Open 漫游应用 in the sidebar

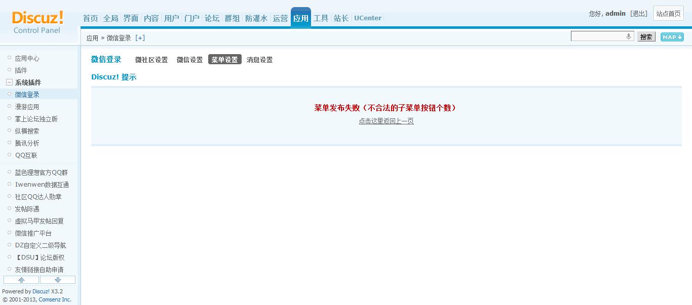click(x=27, y=107)
